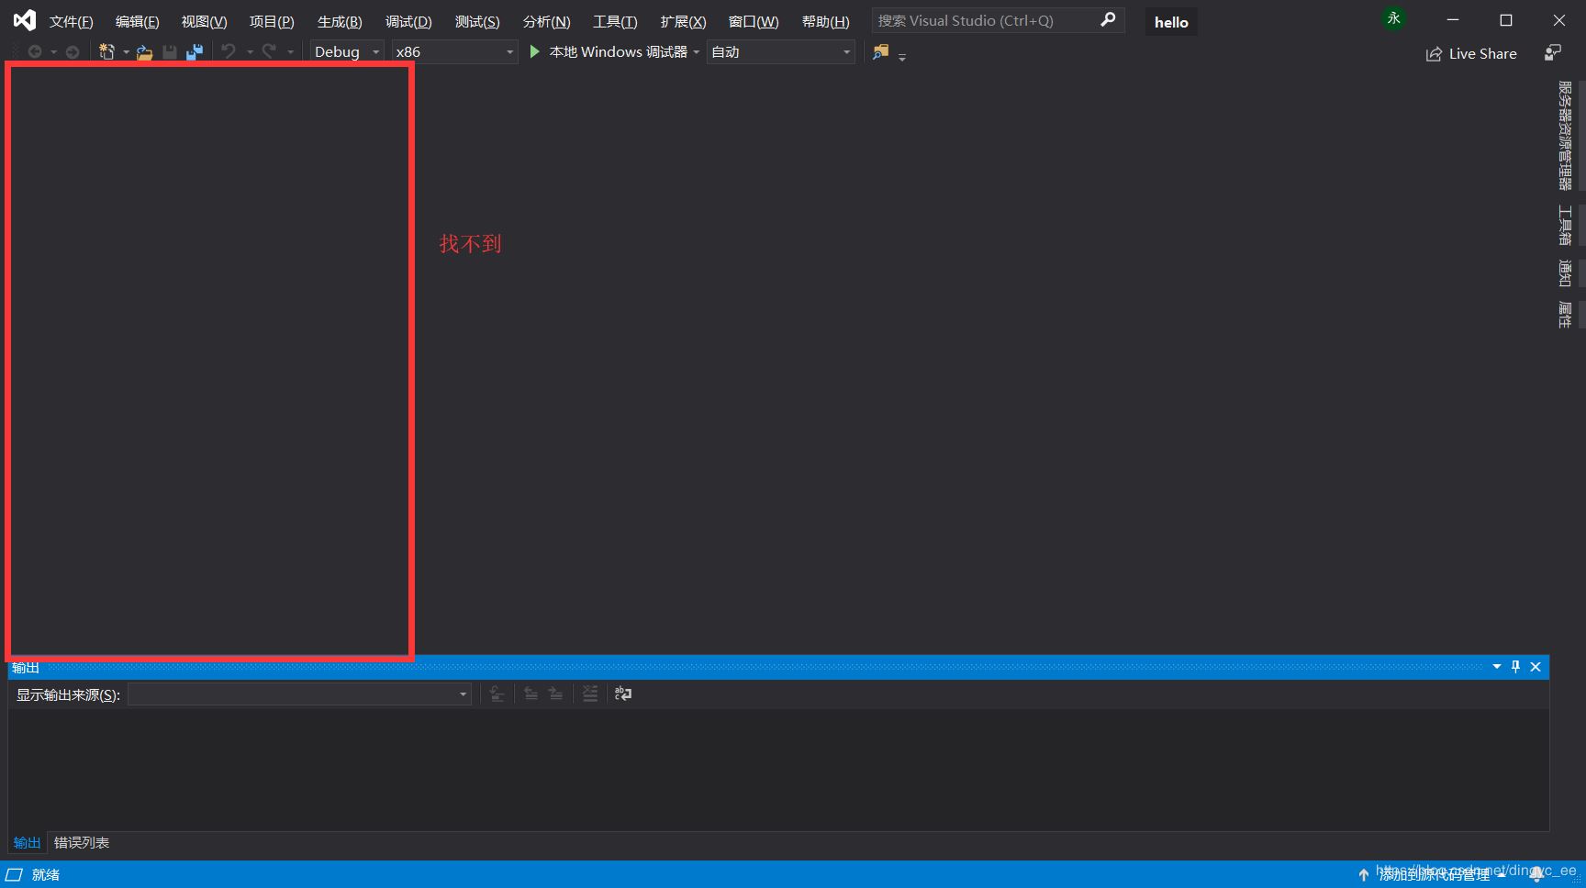This screenshot has height=888, width=1586.
Task: Click the notifications bell in status bar
Action: point(1536,875)
